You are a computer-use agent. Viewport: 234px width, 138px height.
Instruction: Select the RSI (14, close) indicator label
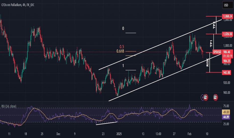pos(9,106)
